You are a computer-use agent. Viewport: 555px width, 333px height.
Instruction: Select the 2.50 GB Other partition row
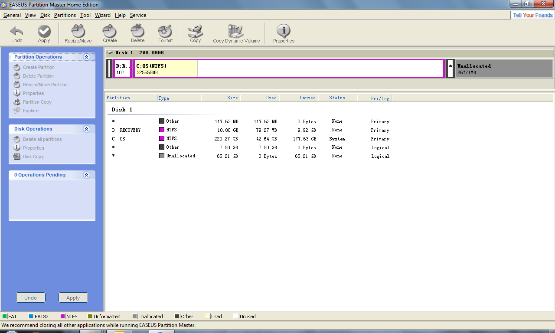point(251,147)
